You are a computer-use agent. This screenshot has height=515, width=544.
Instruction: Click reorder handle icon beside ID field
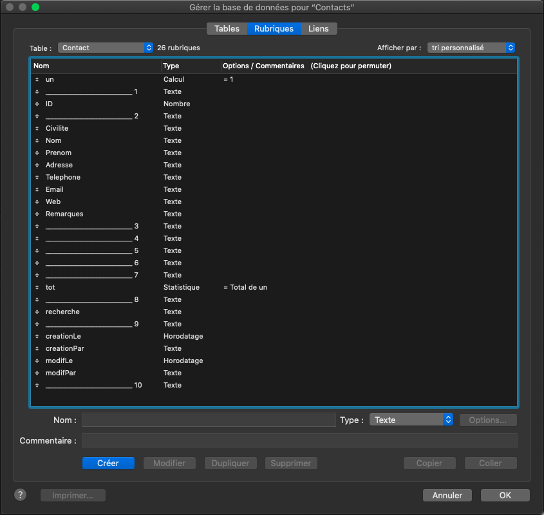tap(37, 104)
